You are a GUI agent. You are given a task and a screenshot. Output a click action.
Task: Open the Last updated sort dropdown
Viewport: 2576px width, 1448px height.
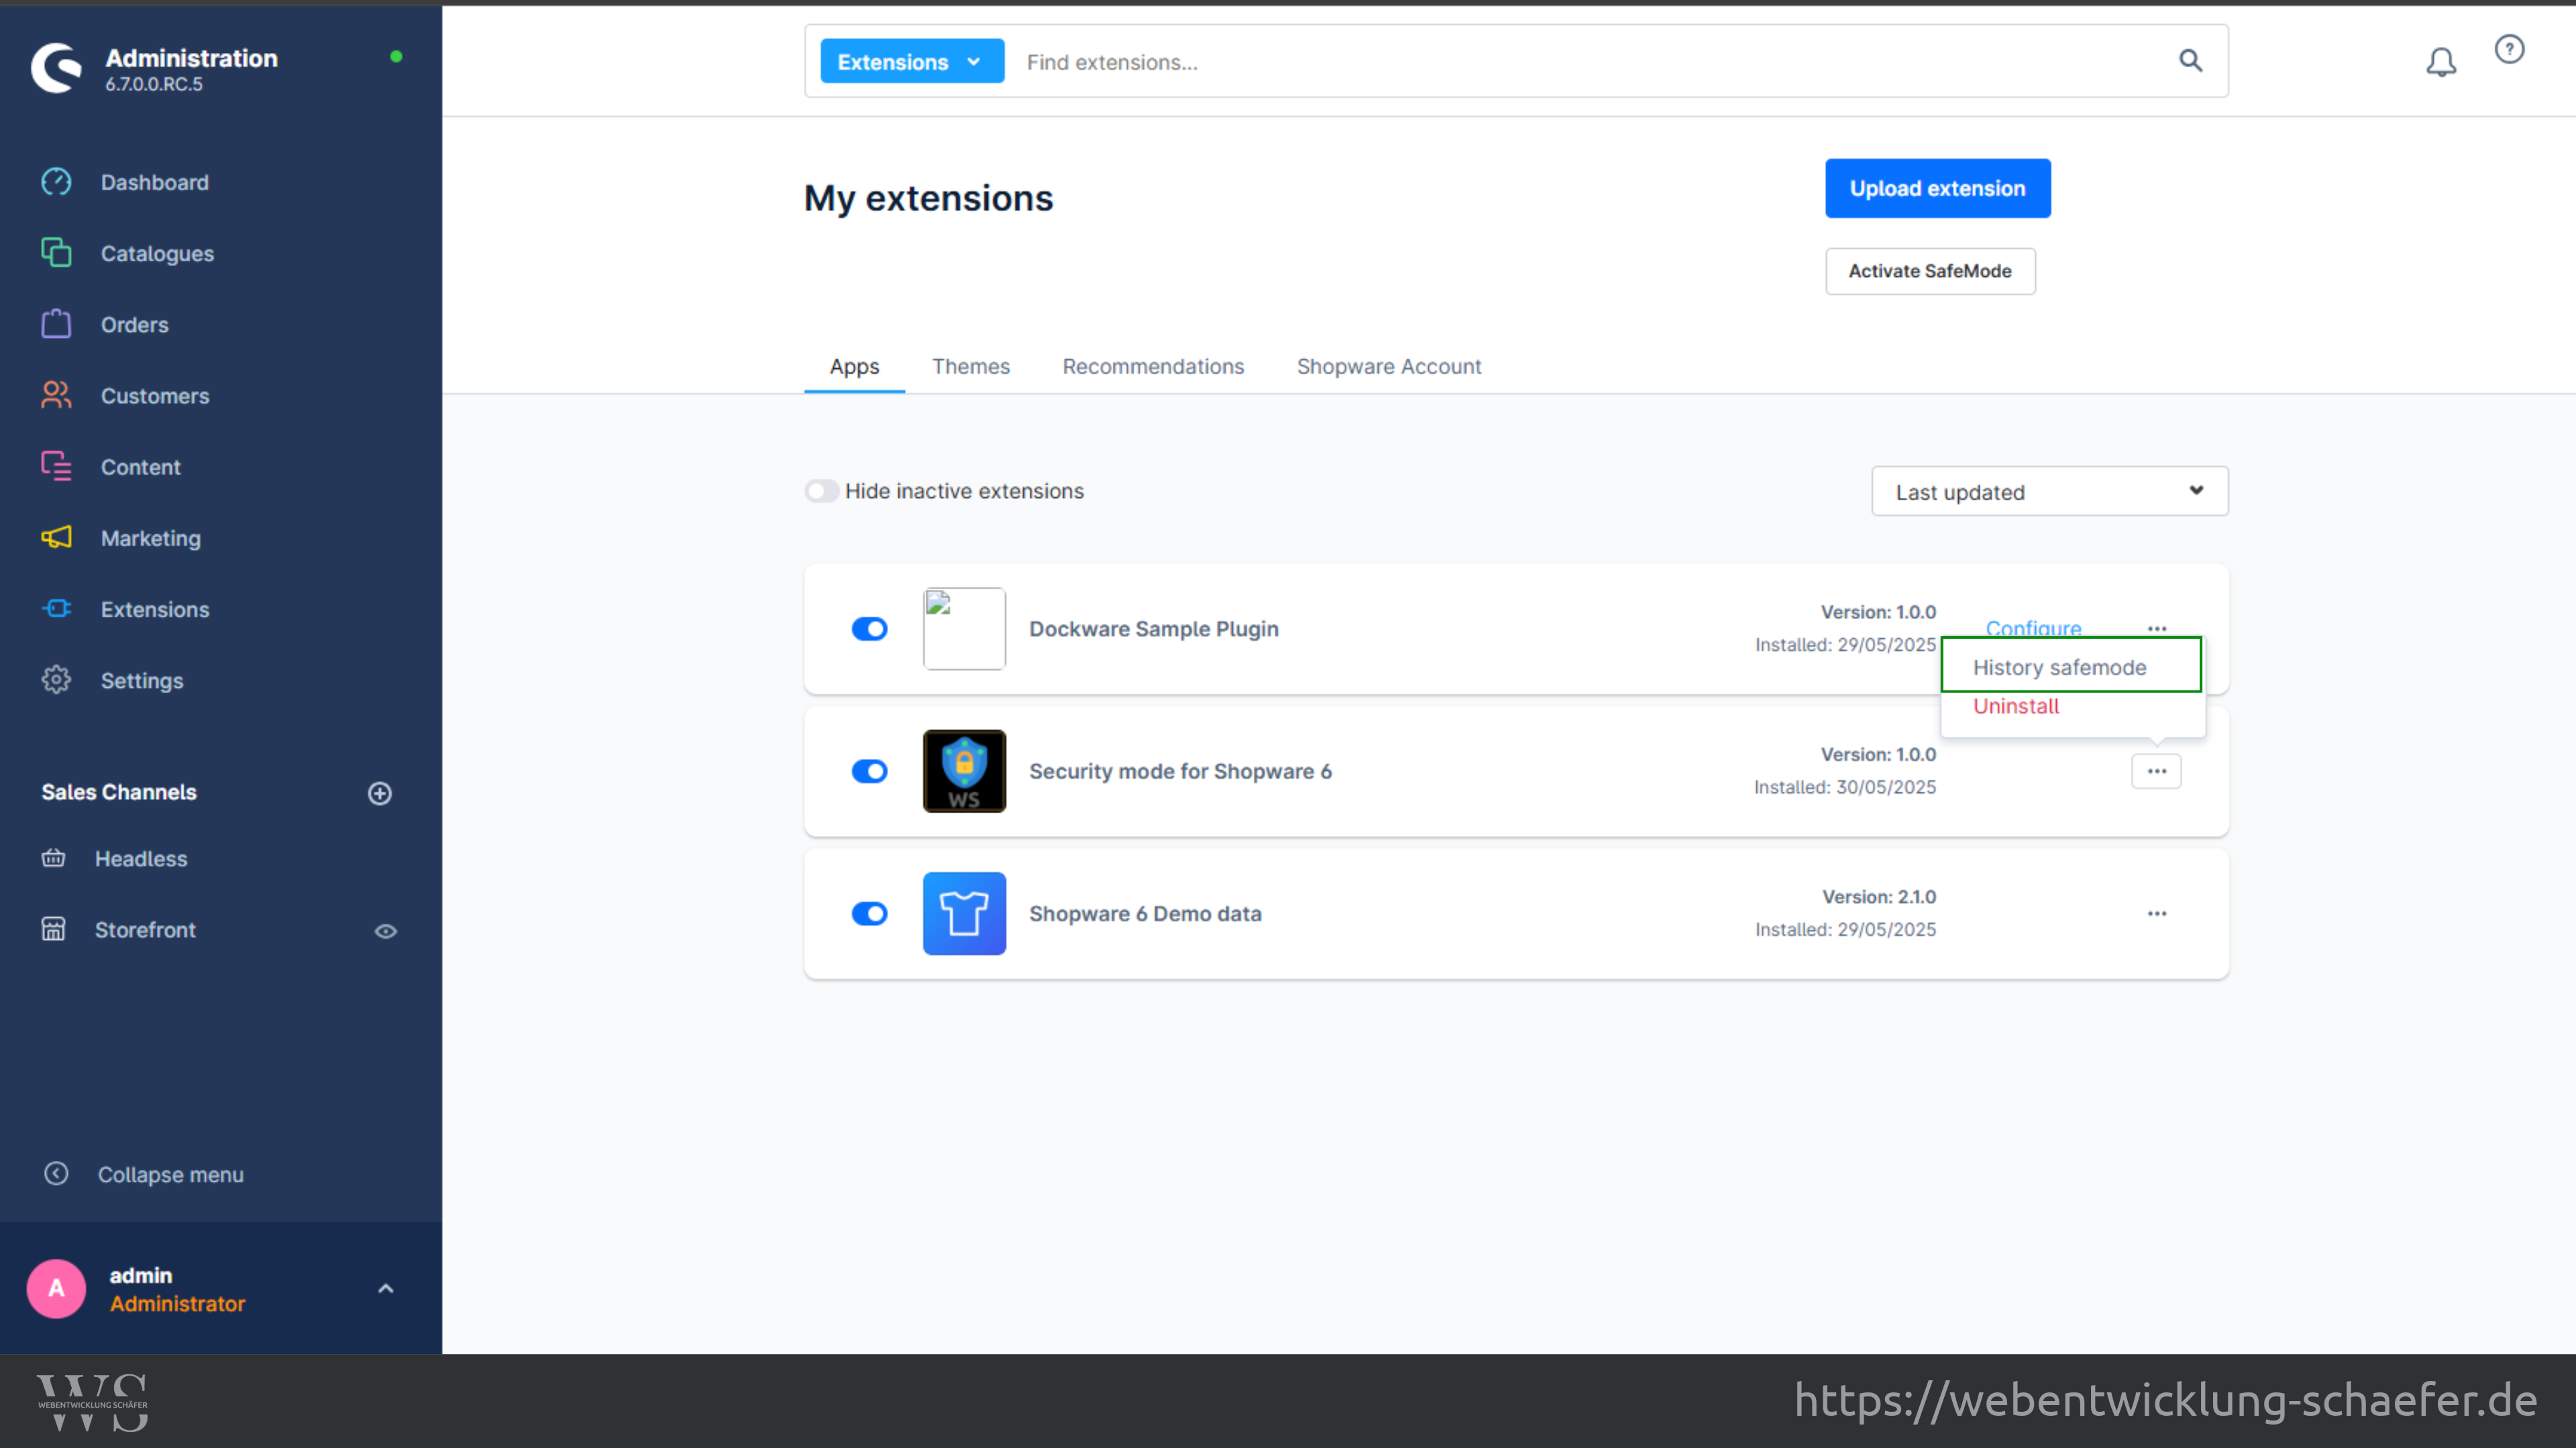pos(2049,491)
